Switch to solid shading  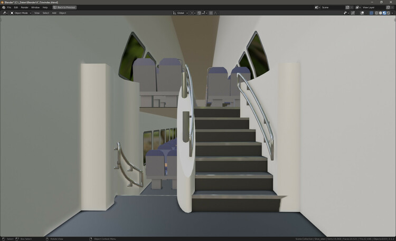pos(380,13)
